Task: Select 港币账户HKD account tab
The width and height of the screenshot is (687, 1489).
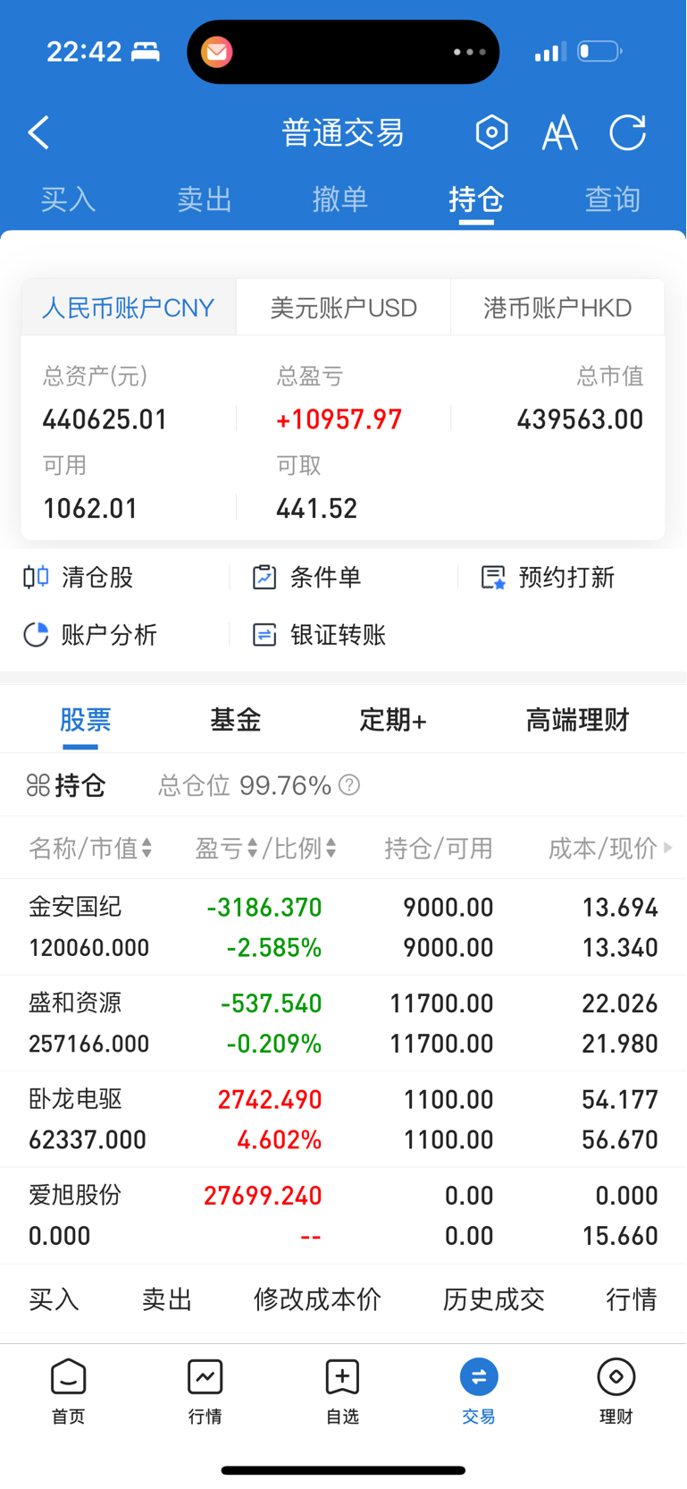Action: point(557,308)
